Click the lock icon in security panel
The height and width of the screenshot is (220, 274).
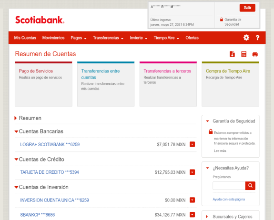211,131
